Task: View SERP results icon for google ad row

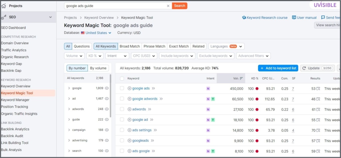Action: click(x=318, y=120)
